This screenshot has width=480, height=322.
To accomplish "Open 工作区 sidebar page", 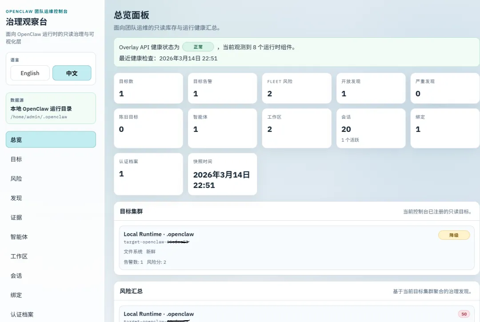I will [x=51, y=256].
